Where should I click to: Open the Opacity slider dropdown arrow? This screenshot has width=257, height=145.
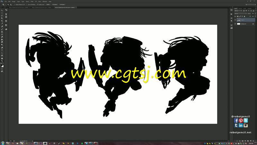click(255, 14)
